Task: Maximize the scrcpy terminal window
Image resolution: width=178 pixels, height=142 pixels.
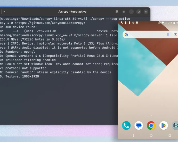Action: click(139, 12)
